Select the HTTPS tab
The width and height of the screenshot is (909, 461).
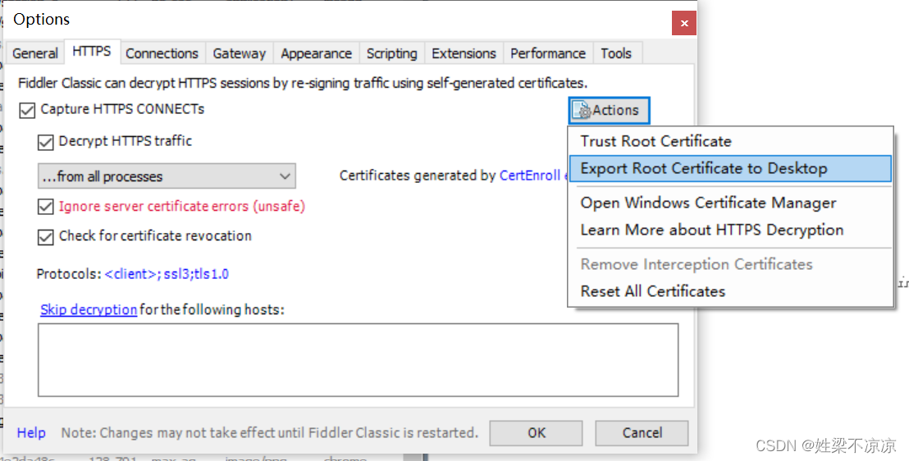coord(92,52)
